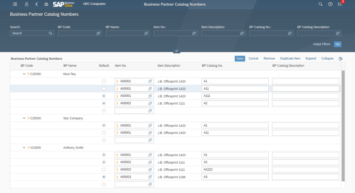Open item picker for Maxi-Teq A1 row

150,81
